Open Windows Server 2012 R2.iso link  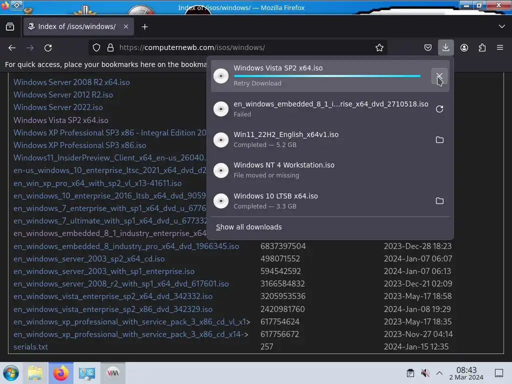63,94
